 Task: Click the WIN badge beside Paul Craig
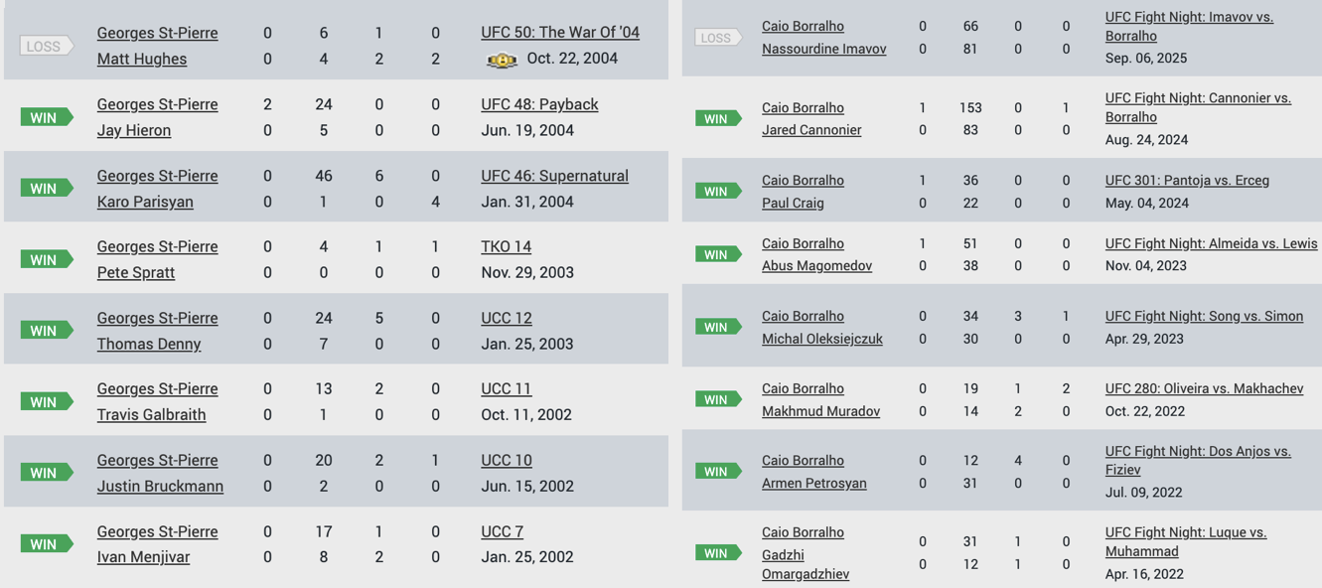[718, 191]
